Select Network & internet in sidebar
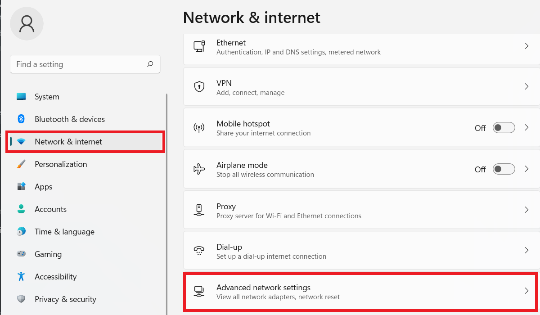This screenshot has width=540, height=315. [x=68, y=142]
